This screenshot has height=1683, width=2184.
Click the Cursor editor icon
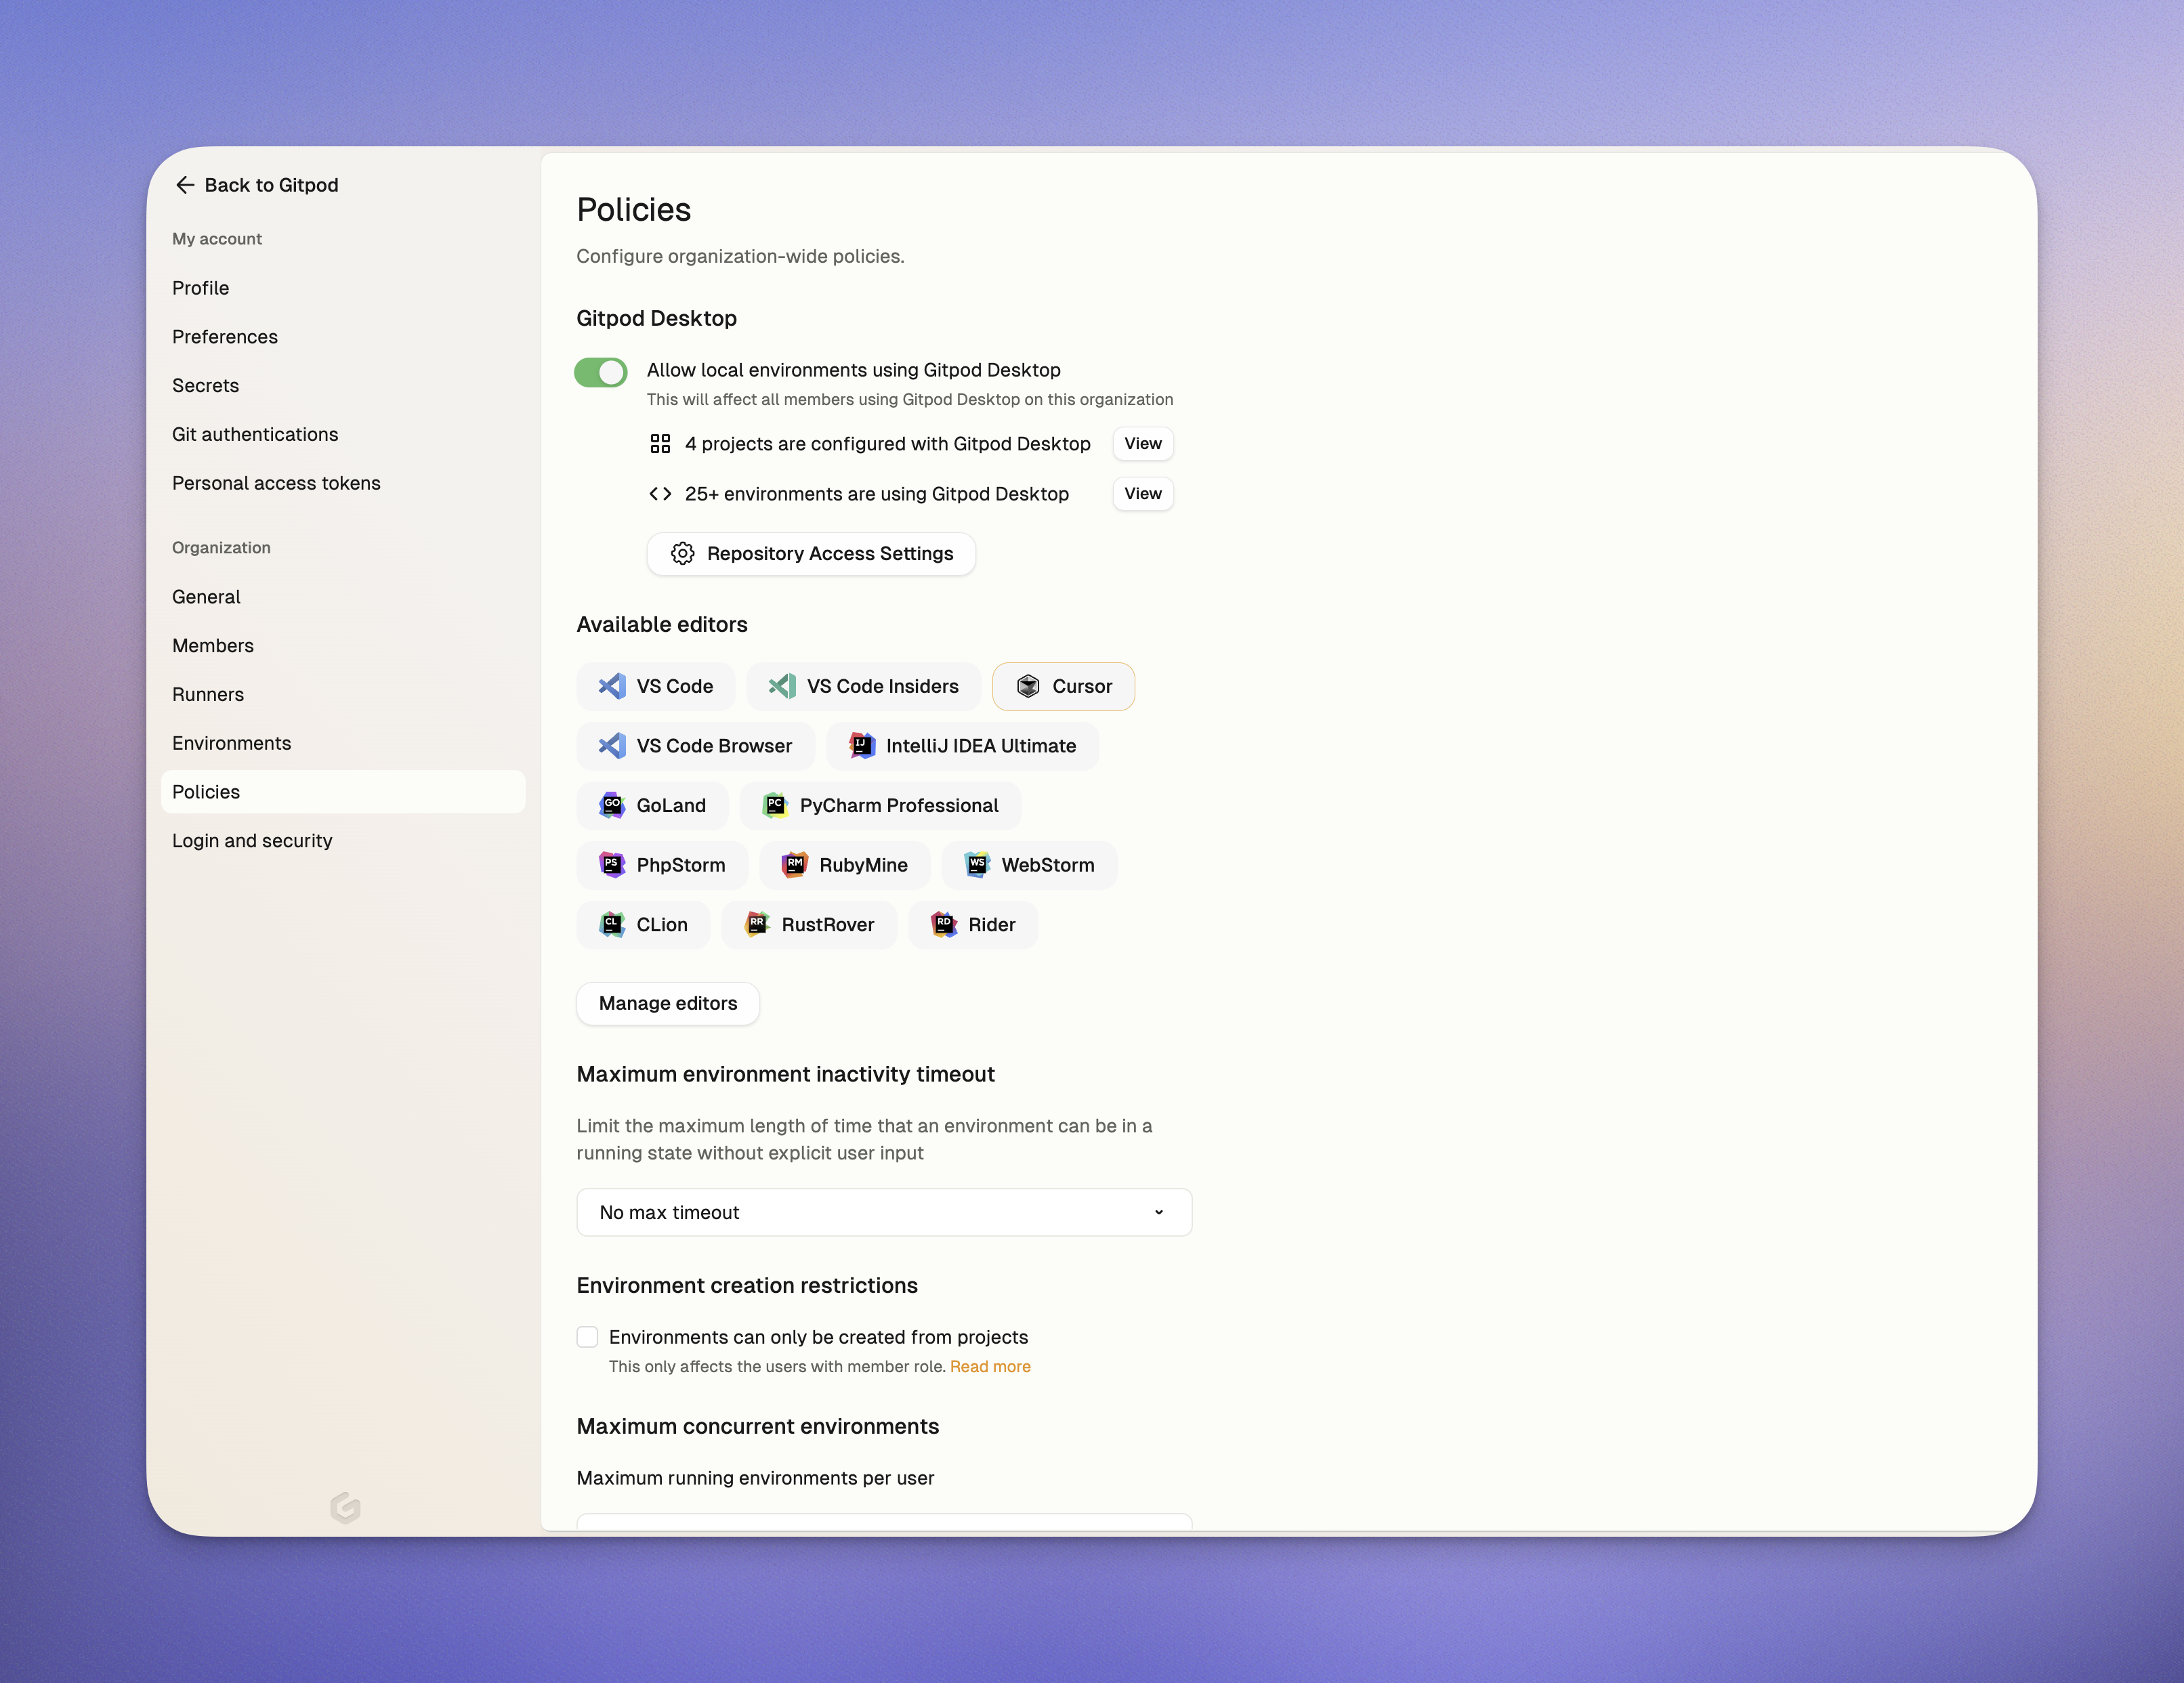click(1027, 686)
